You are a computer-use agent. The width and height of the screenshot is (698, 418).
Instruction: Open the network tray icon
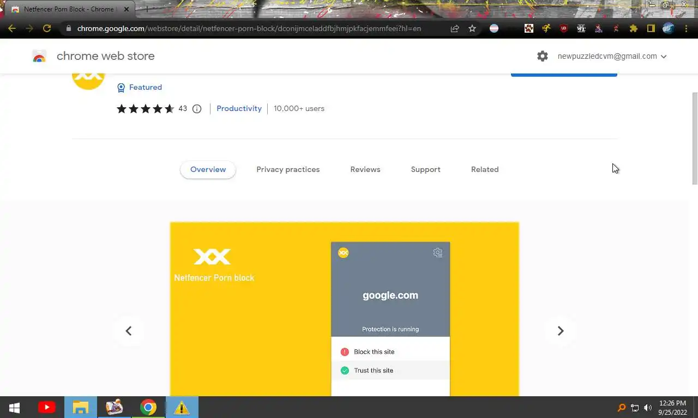click(x=635, y=408)
